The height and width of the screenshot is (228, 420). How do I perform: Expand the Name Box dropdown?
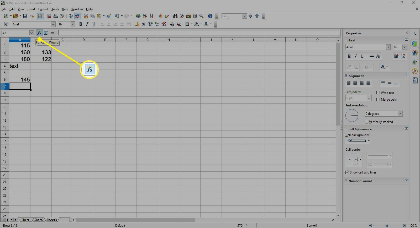pyautogui.click(x=31, y=33)
